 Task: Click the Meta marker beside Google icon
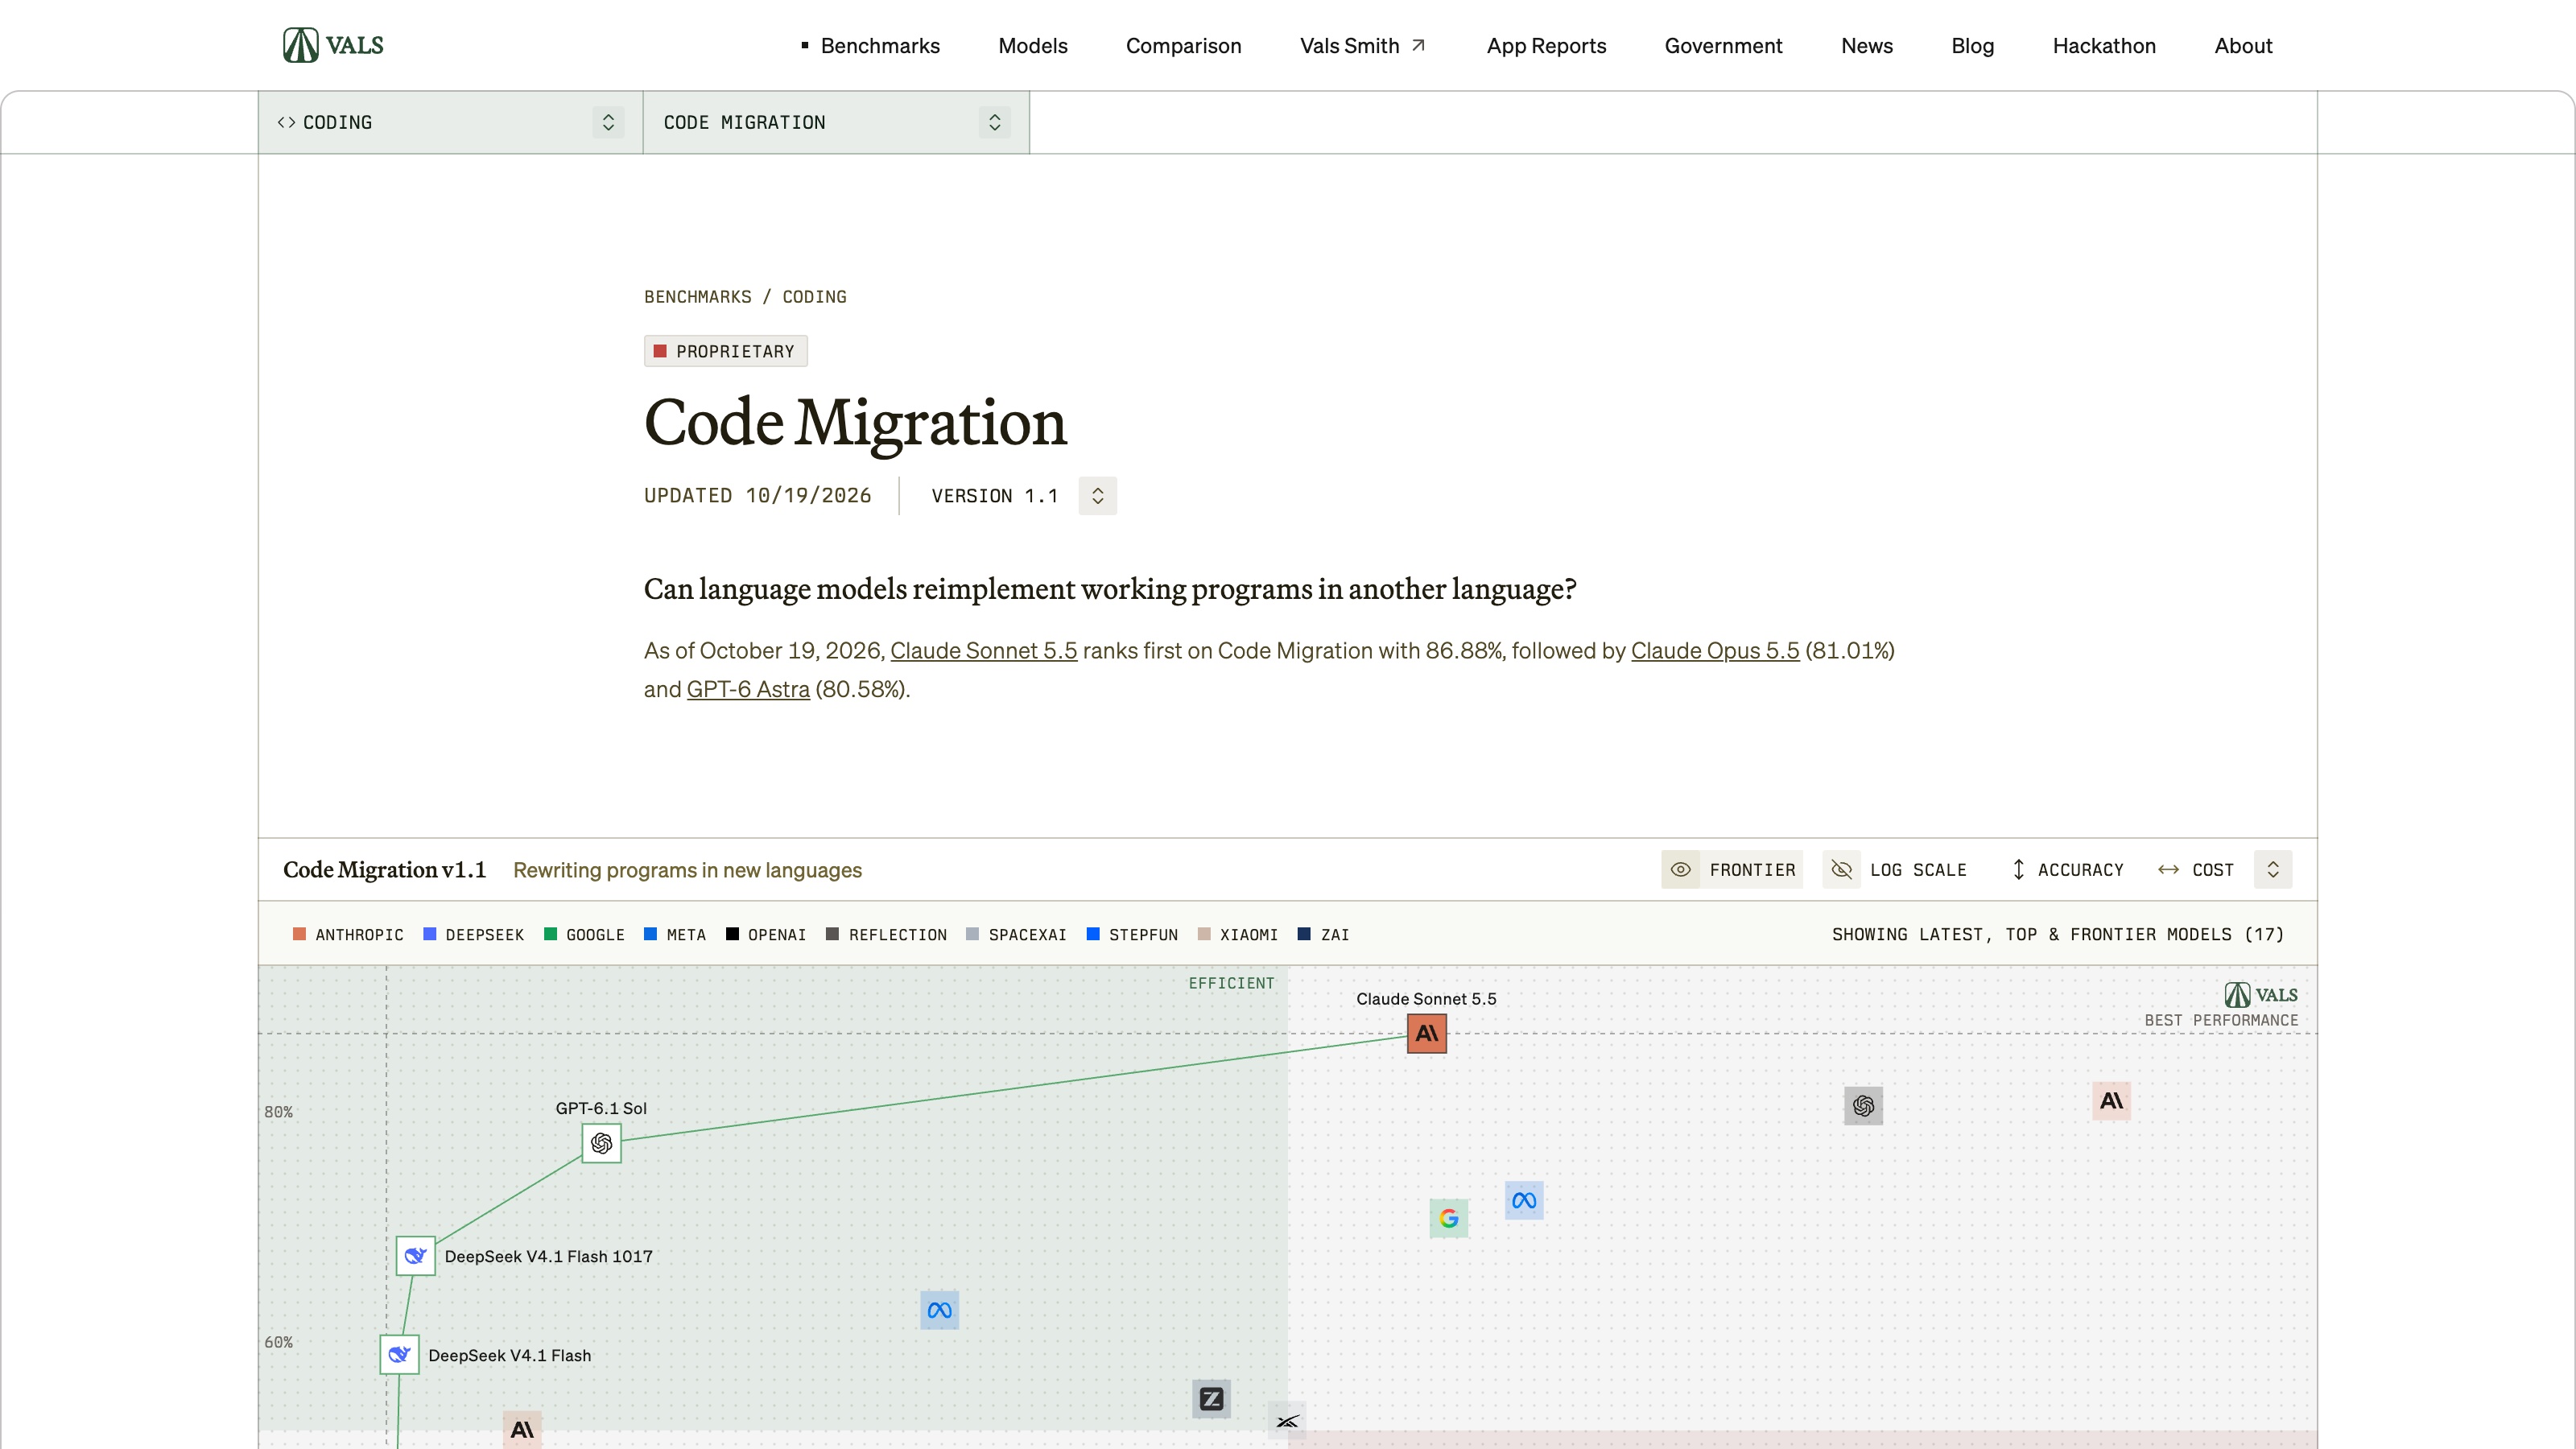click(x=1523, y=1200)
